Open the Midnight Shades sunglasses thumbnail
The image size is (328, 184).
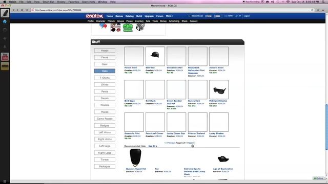point(219,89)
